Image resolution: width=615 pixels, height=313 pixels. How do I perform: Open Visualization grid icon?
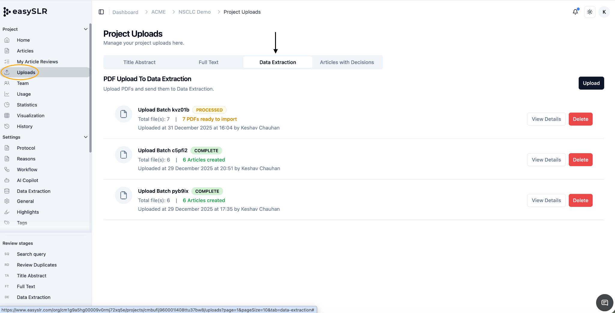pos(7,115)
